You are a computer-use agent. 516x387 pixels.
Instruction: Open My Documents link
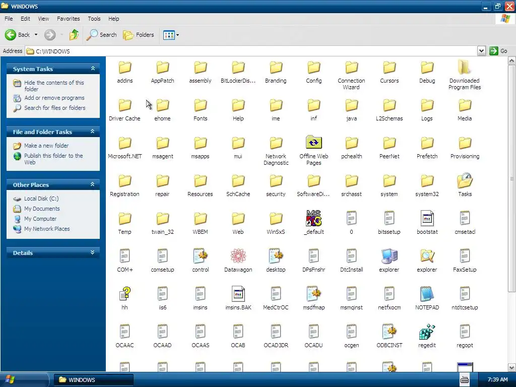click(x=42, y=209)
